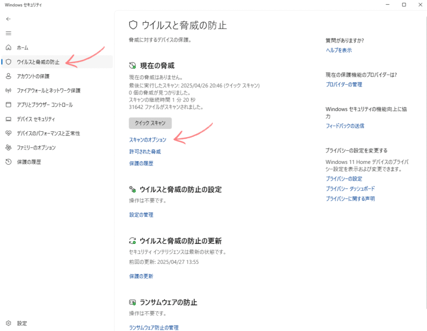The image size is (427, 331).
Task: Click the laptop icon for デバイス セキュリティ
Action: [8, 119]
